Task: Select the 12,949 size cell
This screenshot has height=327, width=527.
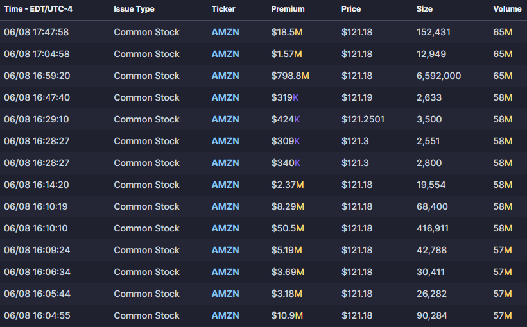Action: [431, 54]
